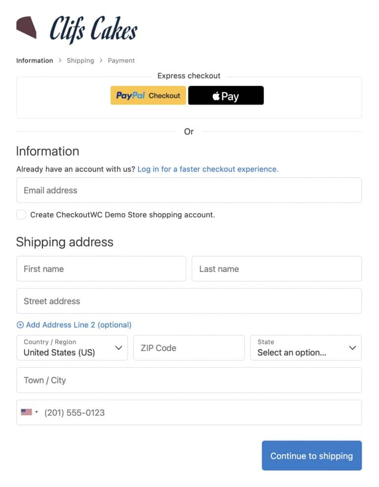This screenshot has height=487, width=379.
Task: Select the Apple Pay express checkout icon
Action: pos(226,95)
